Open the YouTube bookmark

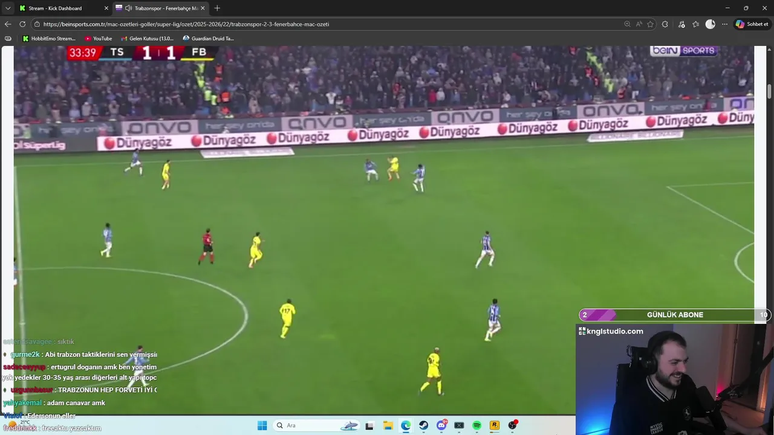coord(99,39)
